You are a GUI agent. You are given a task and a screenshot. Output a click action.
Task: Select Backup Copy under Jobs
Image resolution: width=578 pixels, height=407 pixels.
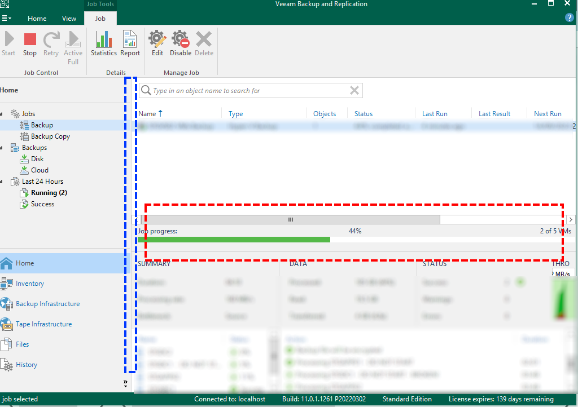[50, 136]
